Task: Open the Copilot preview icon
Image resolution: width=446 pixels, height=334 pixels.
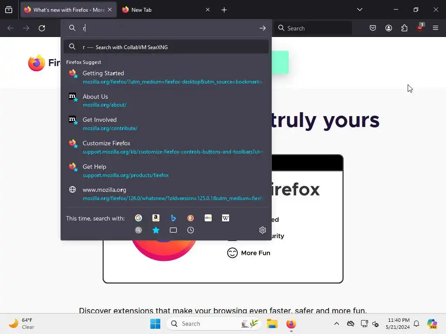Action: click(x=432, y=324)
